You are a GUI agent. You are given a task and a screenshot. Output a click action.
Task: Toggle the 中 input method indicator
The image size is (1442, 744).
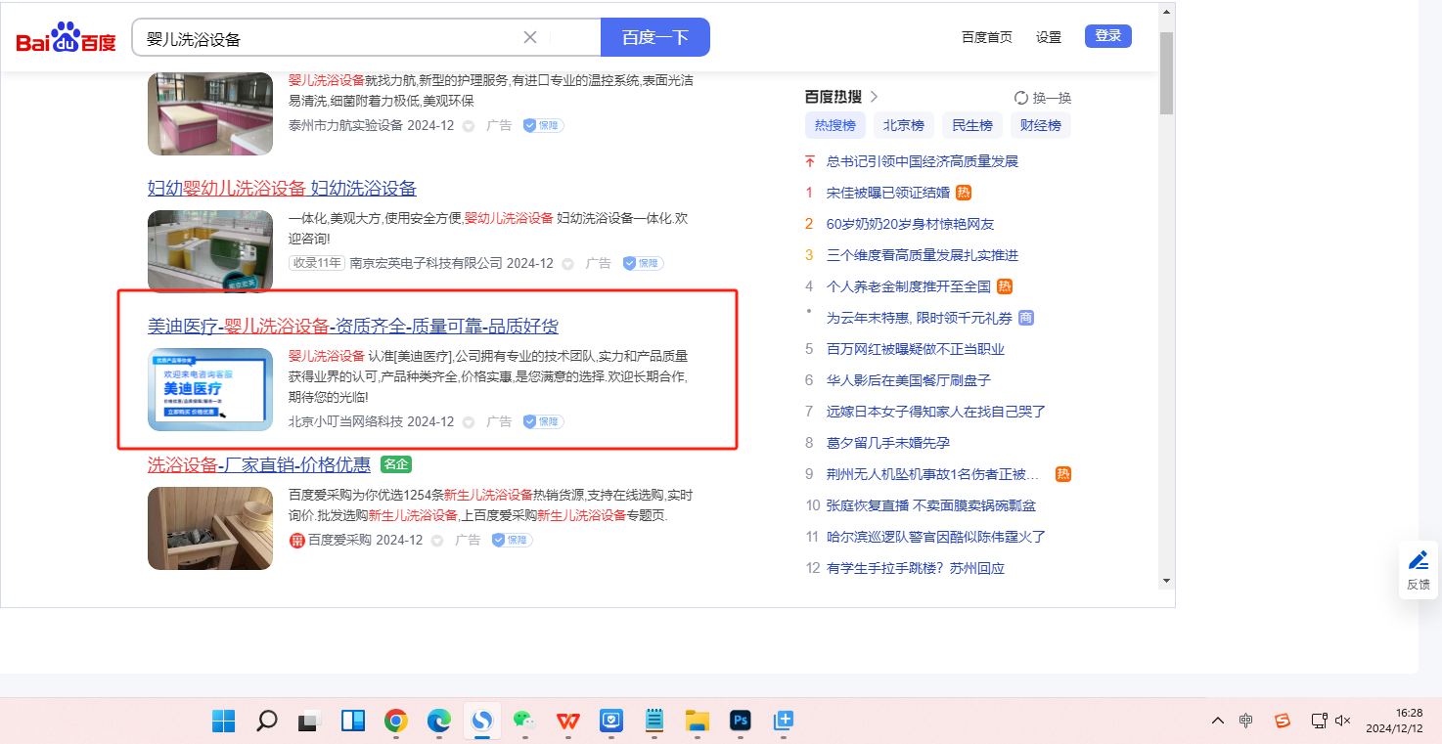1245,722
